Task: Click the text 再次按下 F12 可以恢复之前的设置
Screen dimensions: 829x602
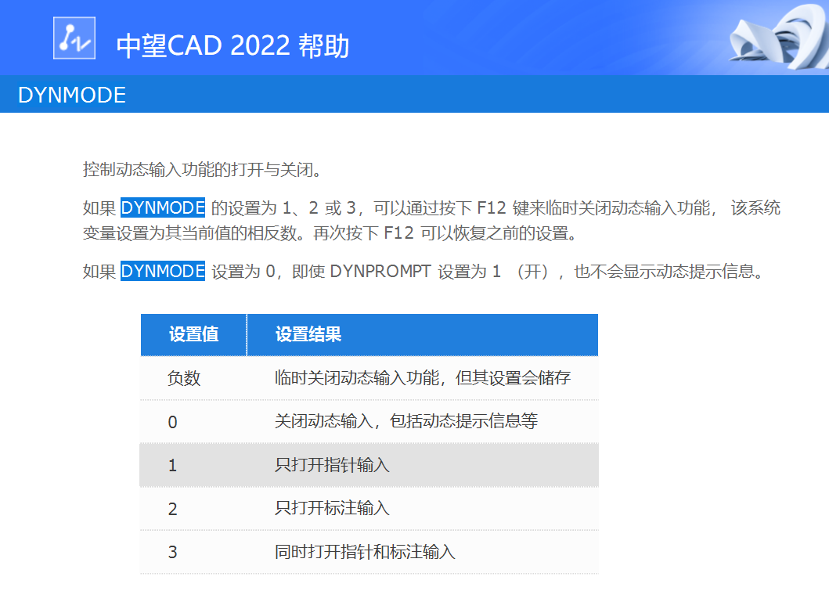Action: (445, 233)
